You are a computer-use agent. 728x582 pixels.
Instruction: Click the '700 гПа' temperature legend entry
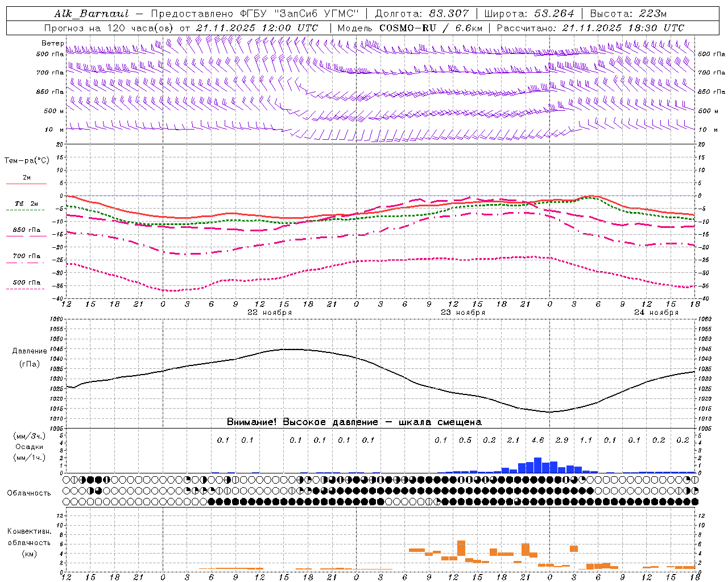tap(27, 256)
